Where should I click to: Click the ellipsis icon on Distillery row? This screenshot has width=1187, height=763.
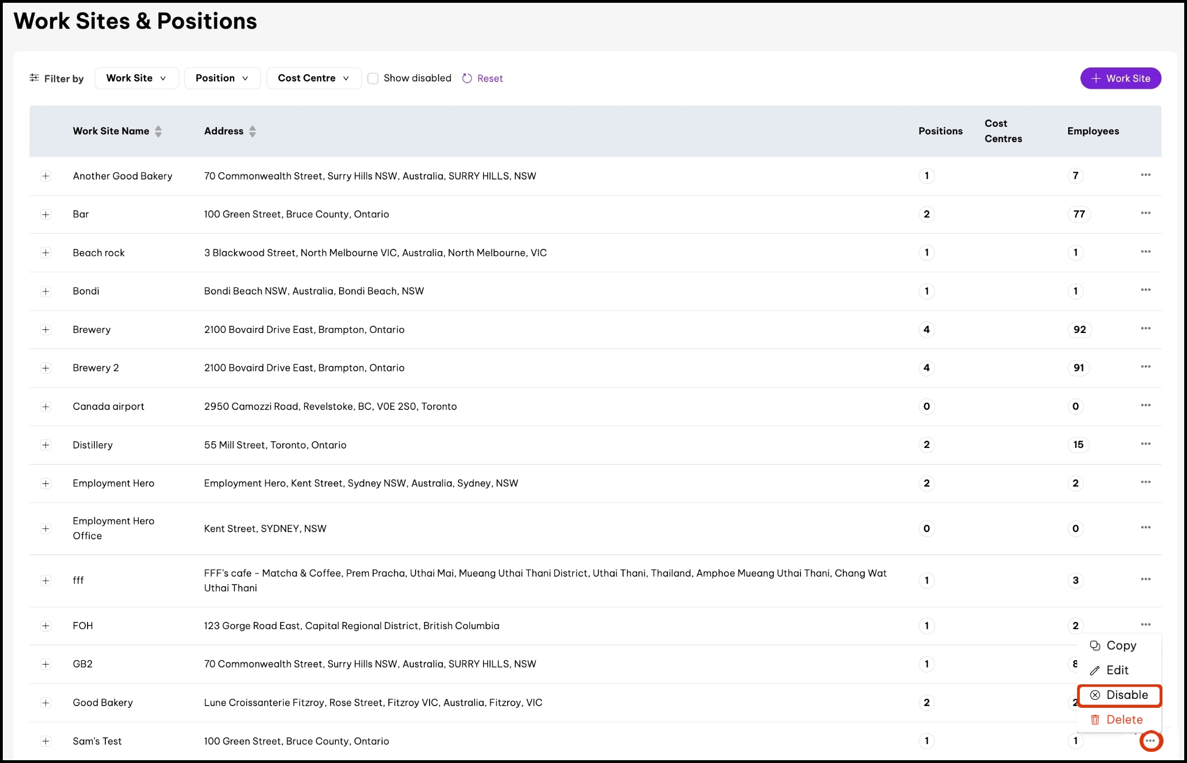click(1145, 444)
